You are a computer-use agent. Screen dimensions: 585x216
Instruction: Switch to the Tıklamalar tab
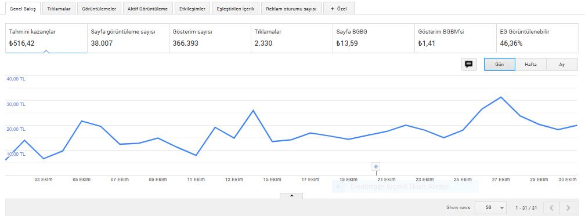[59, 9]
